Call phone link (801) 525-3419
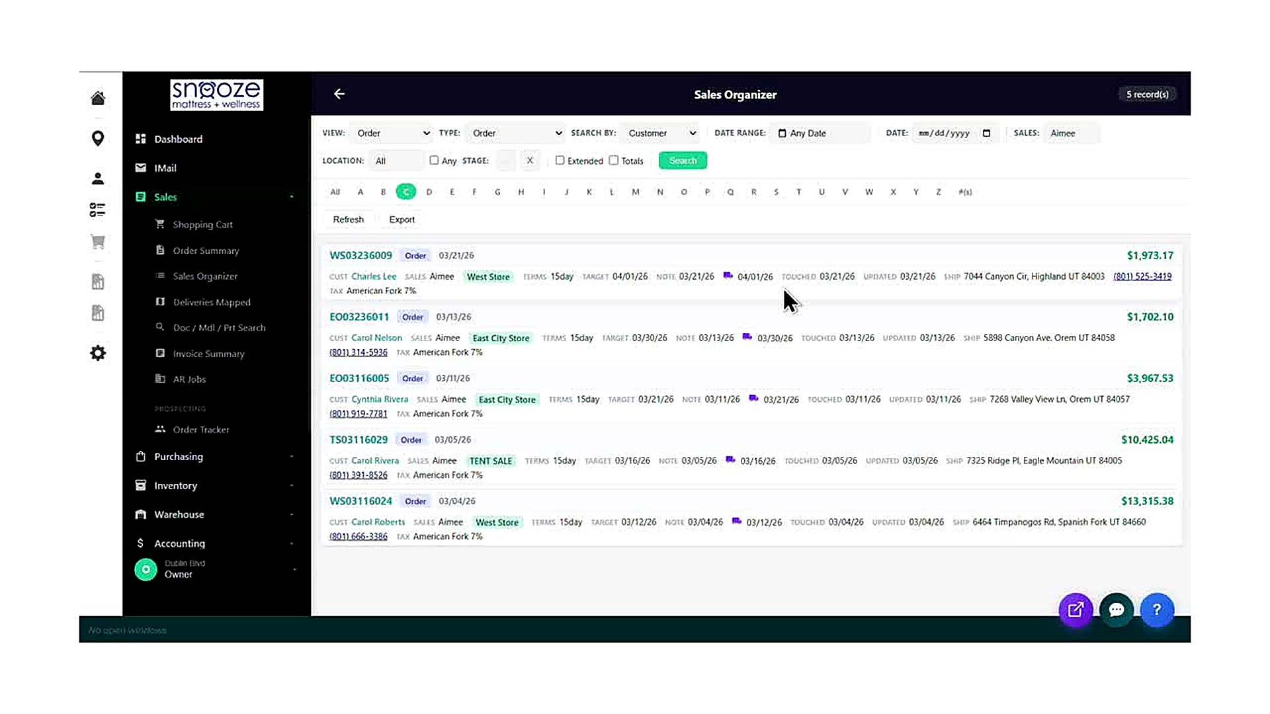Image resolution: width=1270 pixels, height=714 pixels. coord(1142,276)
